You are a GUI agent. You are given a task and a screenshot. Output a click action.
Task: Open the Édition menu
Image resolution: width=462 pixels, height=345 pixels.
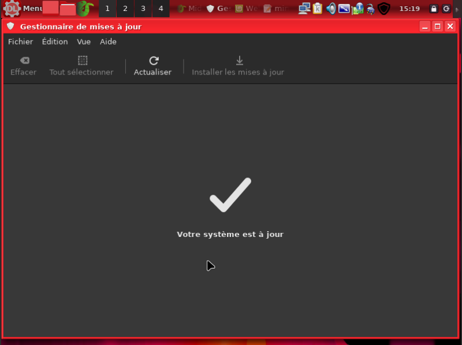point(55,42)
